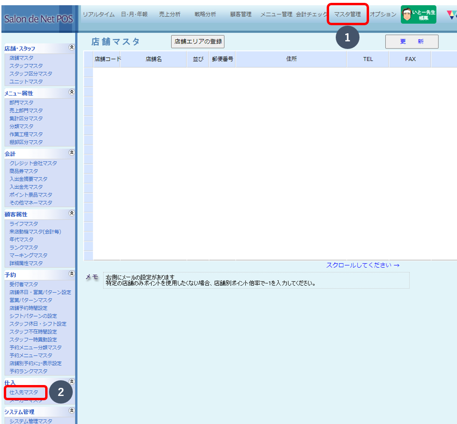Open スタッフマスタ in the sidebar
The height and width of the screenshot is (424, 457).
click(x=26, y=66)
